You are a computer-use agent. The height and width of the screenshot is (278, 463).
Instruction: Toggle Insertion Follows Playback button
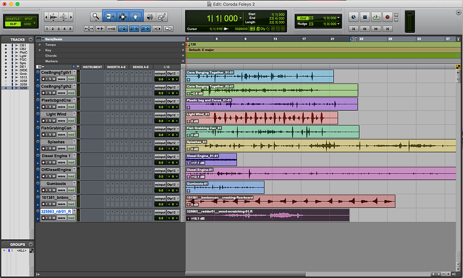[157, 29]
